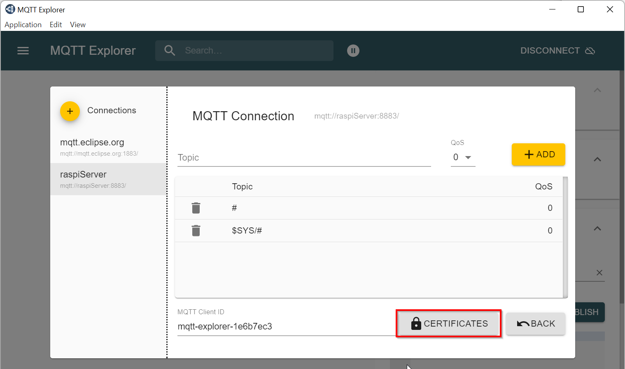Open the QoS dropdown
The height and width of the screenshot is (369, 625).
[463, 157]
